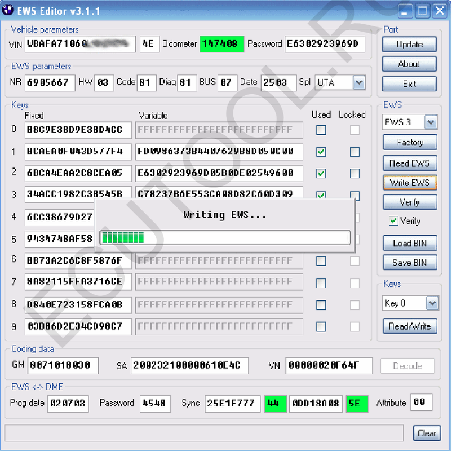
Task: Click the Code field 81
Action: pyautogui.click(x=147, y=83)
